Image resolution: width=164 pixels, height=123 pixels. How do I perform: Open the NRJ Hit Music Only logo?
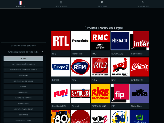pos(120,67)
